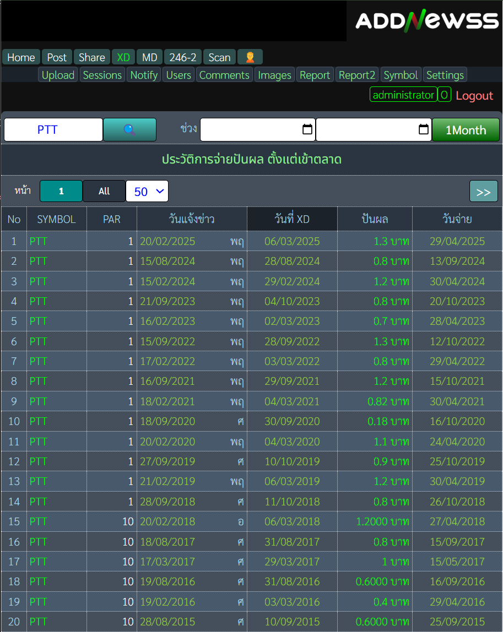This screenshot has width=503, height=632.
Task: Go to the Upload submenu
Action: tap(58, 75)
